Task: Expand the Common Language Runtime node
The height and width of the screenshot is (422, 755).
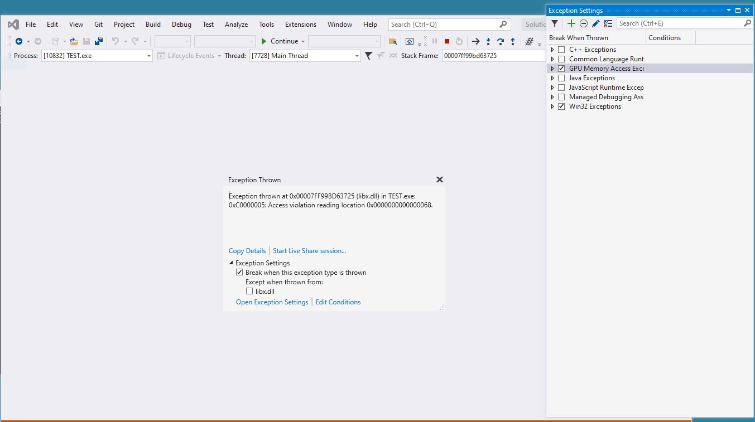Action: click(x=552, y=59)
